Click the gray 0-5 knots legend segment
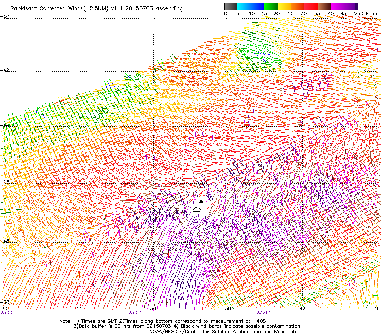This screenshot has width=381, height=335. pyautogui.click(x=231, y=6)
